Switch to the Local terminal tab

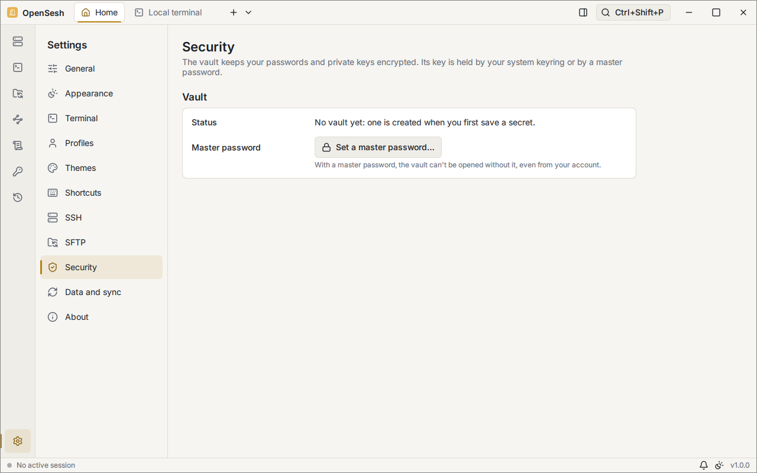point(169,12)
